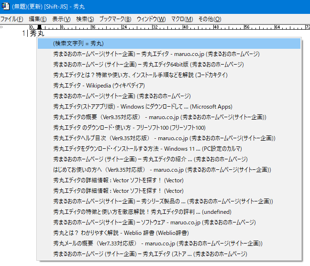Click line number 1 in the gutter

23,33
